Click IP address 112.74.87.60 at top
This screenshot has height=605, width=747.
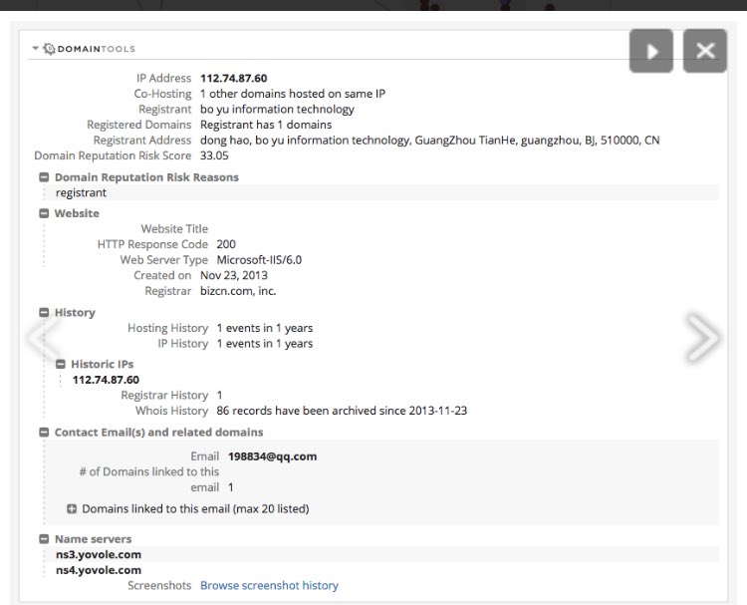[x=233, y=78]
